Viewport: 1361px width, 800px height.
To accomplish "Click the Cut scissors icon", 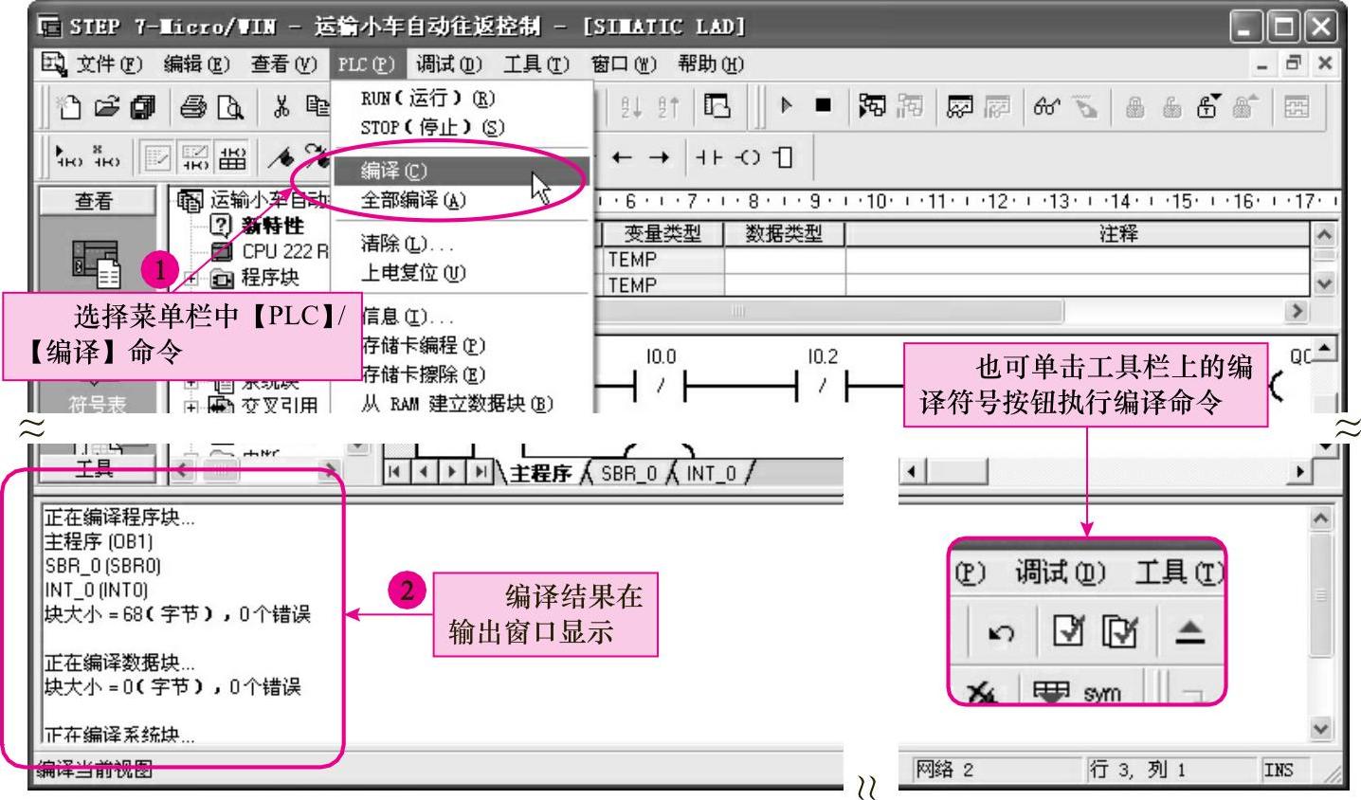I will coord(281,107).
